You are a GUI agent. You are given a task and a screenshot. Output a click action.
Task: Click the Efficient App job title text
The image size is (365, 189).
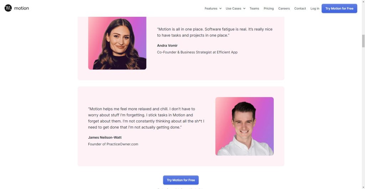[197, 52]
